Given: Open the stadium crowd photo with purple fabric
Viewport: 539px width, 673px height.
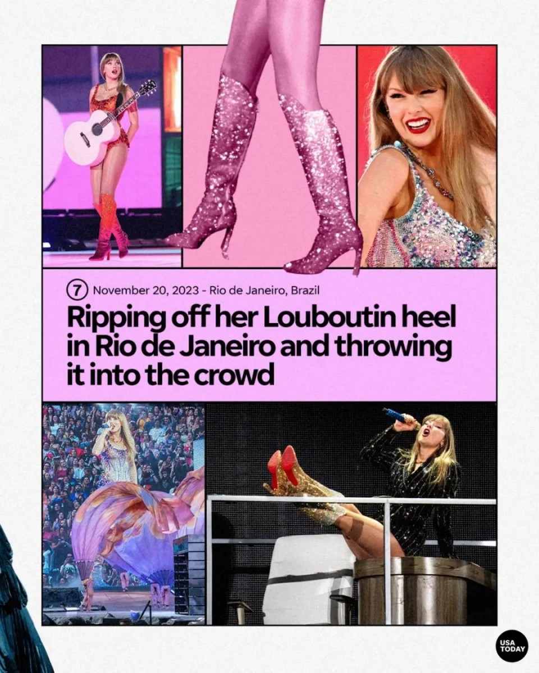Looking at the screenshot, I should 124,514.
